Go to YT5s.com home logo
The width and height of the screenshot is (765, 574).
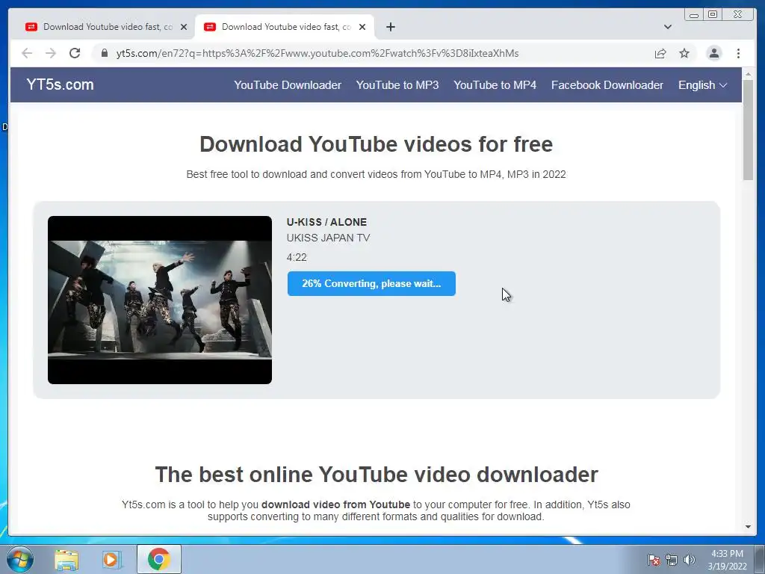pyautogui.click(x=60, y=84)
